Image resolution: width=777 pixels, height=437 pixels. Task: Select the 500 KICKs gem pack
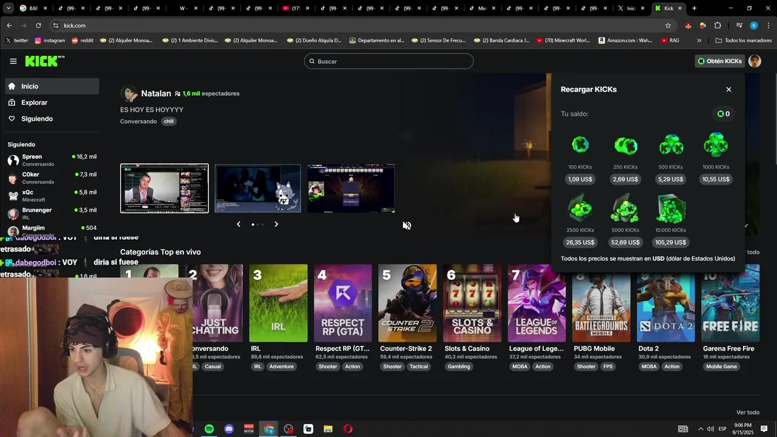click(671, 145)
